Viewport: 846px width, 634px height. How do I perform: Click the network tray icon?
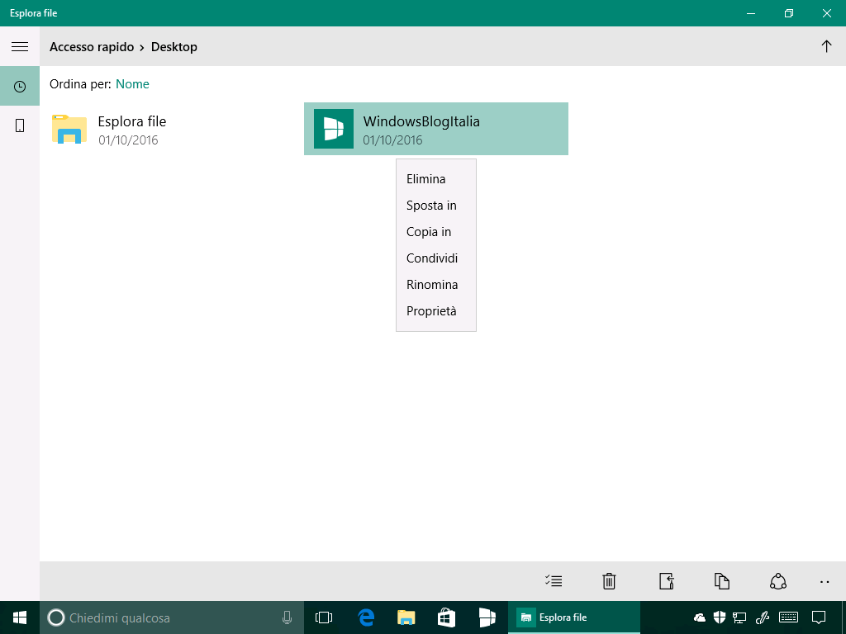tap(739, 617)
